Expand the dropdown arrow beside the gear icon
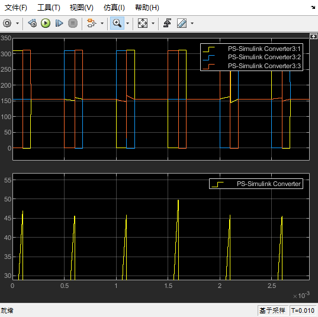The width and height of the screenshot is (318, 317). (17, 24)
